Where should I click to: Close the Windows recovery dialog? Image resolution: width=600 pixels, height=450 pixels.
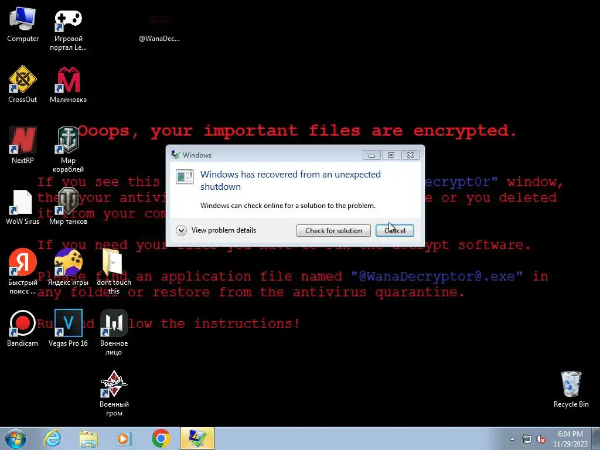410,155
